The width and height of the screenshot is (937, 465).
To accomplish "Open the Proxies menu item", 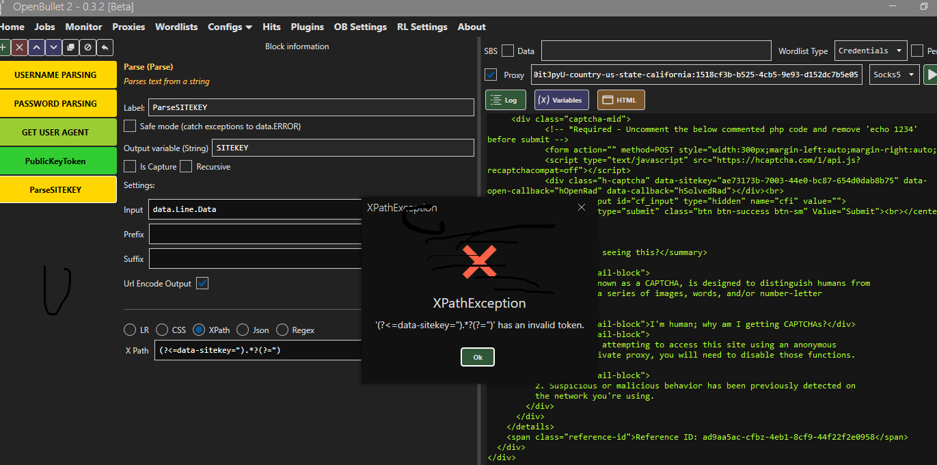I will point(128,27).
